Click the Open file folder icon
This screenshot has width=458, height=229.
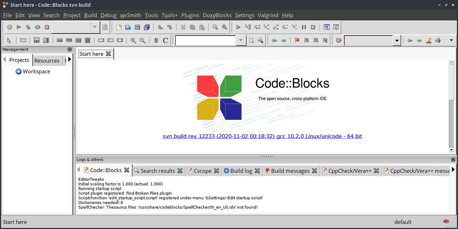point(128,27)
